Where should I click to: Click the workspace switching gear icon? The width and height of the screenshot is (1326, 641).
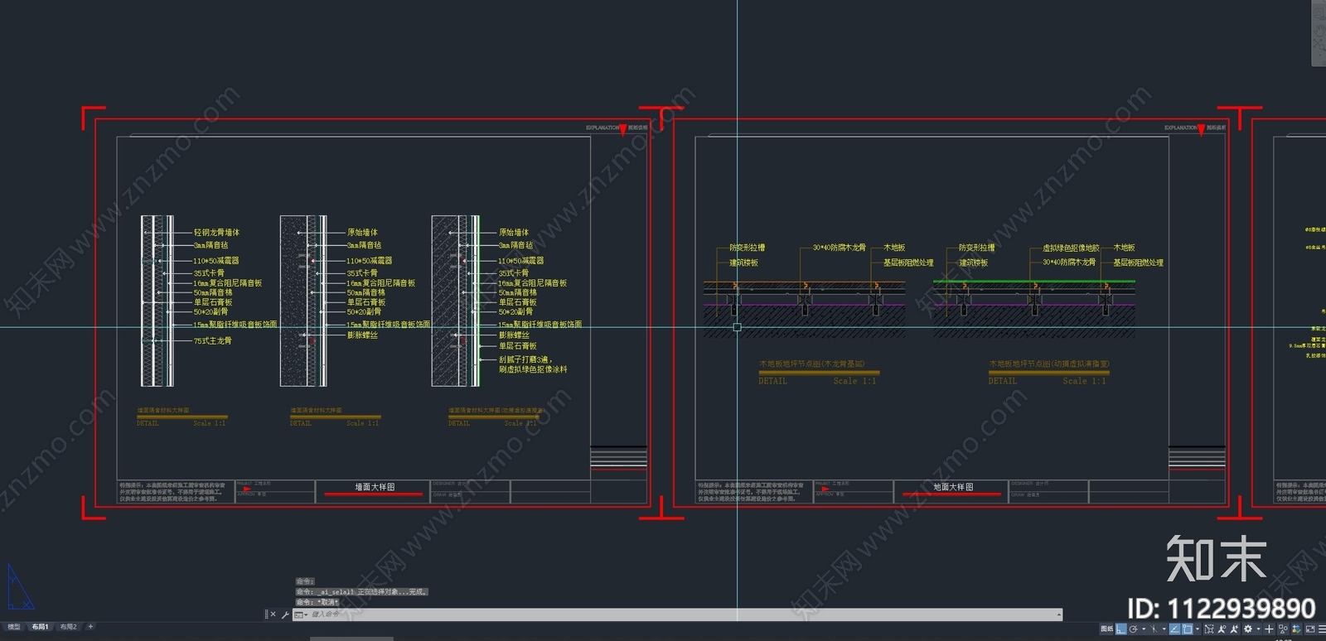[x=1248, y=629]
